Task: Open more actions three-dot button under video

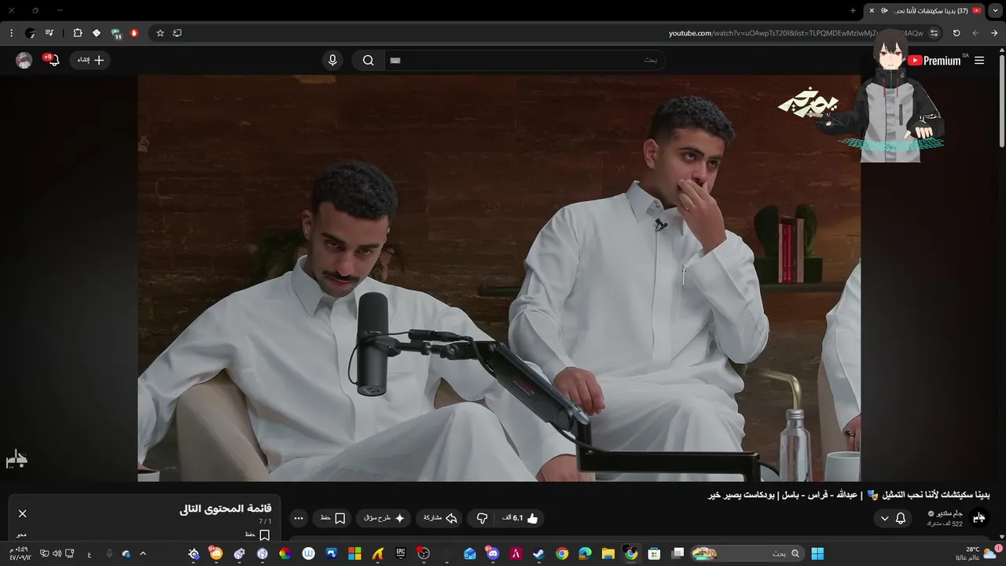Action: [298, 518]
